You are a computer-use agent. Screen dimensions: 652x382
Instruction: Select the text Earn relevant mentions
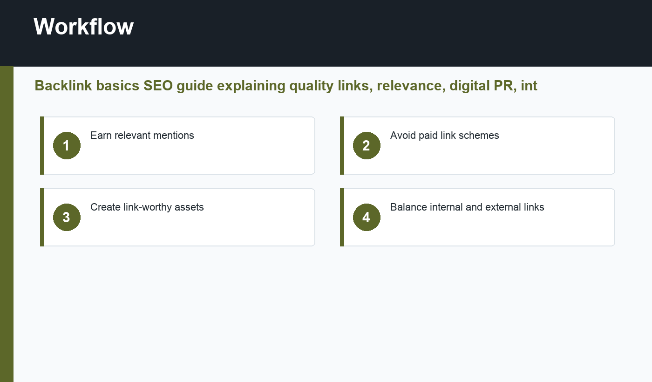(142, 136)
